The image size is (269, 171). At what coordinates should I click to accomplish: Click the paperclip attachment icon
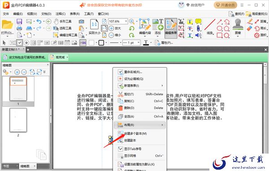coord(198,29)
